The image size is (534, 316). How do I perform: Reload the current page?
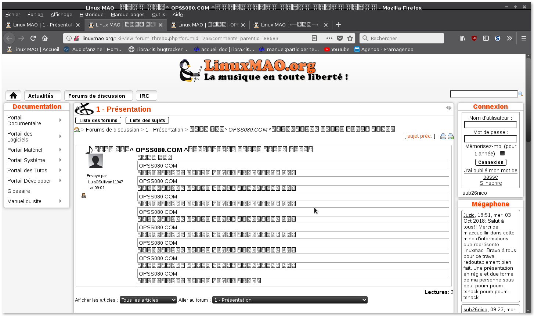pos(33,38)
